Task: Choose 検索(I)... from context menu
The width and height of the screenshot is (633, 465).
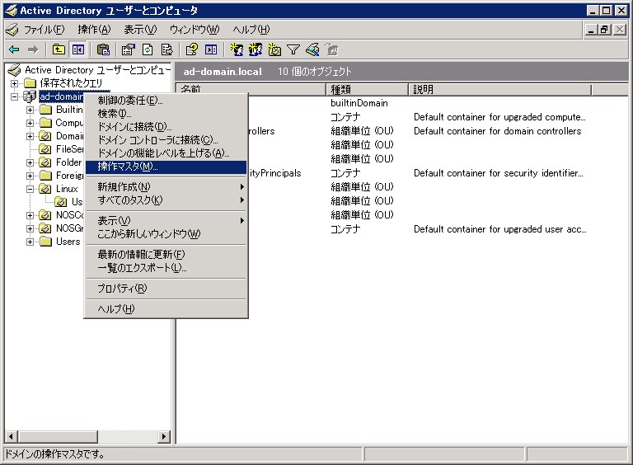Action: [x=166, y=114]
